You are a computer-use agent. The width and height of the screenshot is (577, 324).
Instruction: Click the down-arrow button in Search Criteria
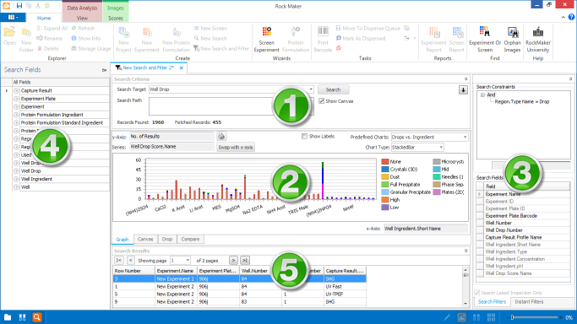463,89
